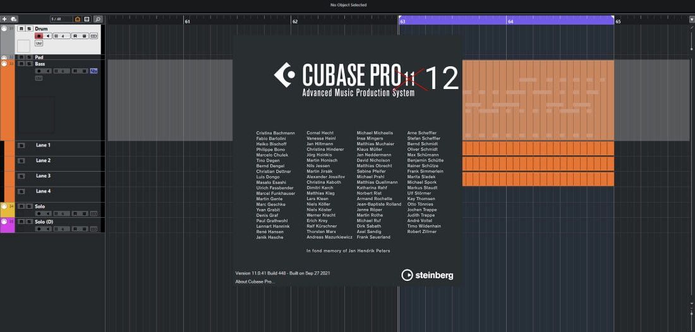Select the orange part on Lane 3

click(538, 179)
